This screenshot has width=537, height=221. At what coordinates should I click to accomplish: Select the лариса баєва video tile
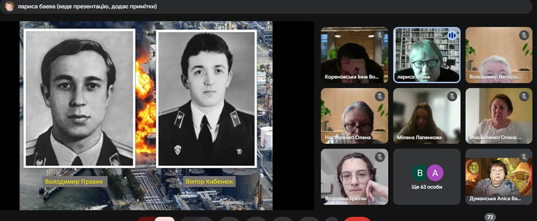click(x=426, y=55)
